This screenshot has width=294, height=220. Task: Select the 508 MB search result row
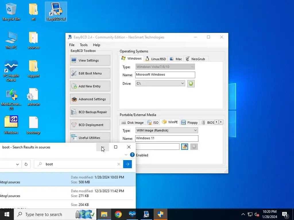click(x=68, y=179)
